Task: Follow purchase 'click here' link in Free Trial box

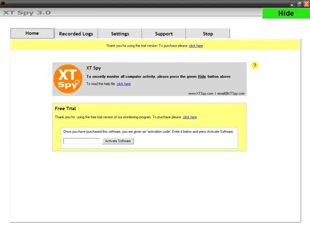Action: (x=189, y=117)
